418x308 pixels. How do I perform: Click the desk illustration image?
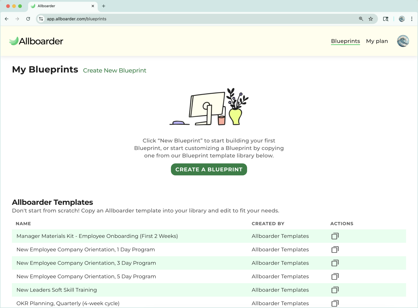[x=209, y=107]
